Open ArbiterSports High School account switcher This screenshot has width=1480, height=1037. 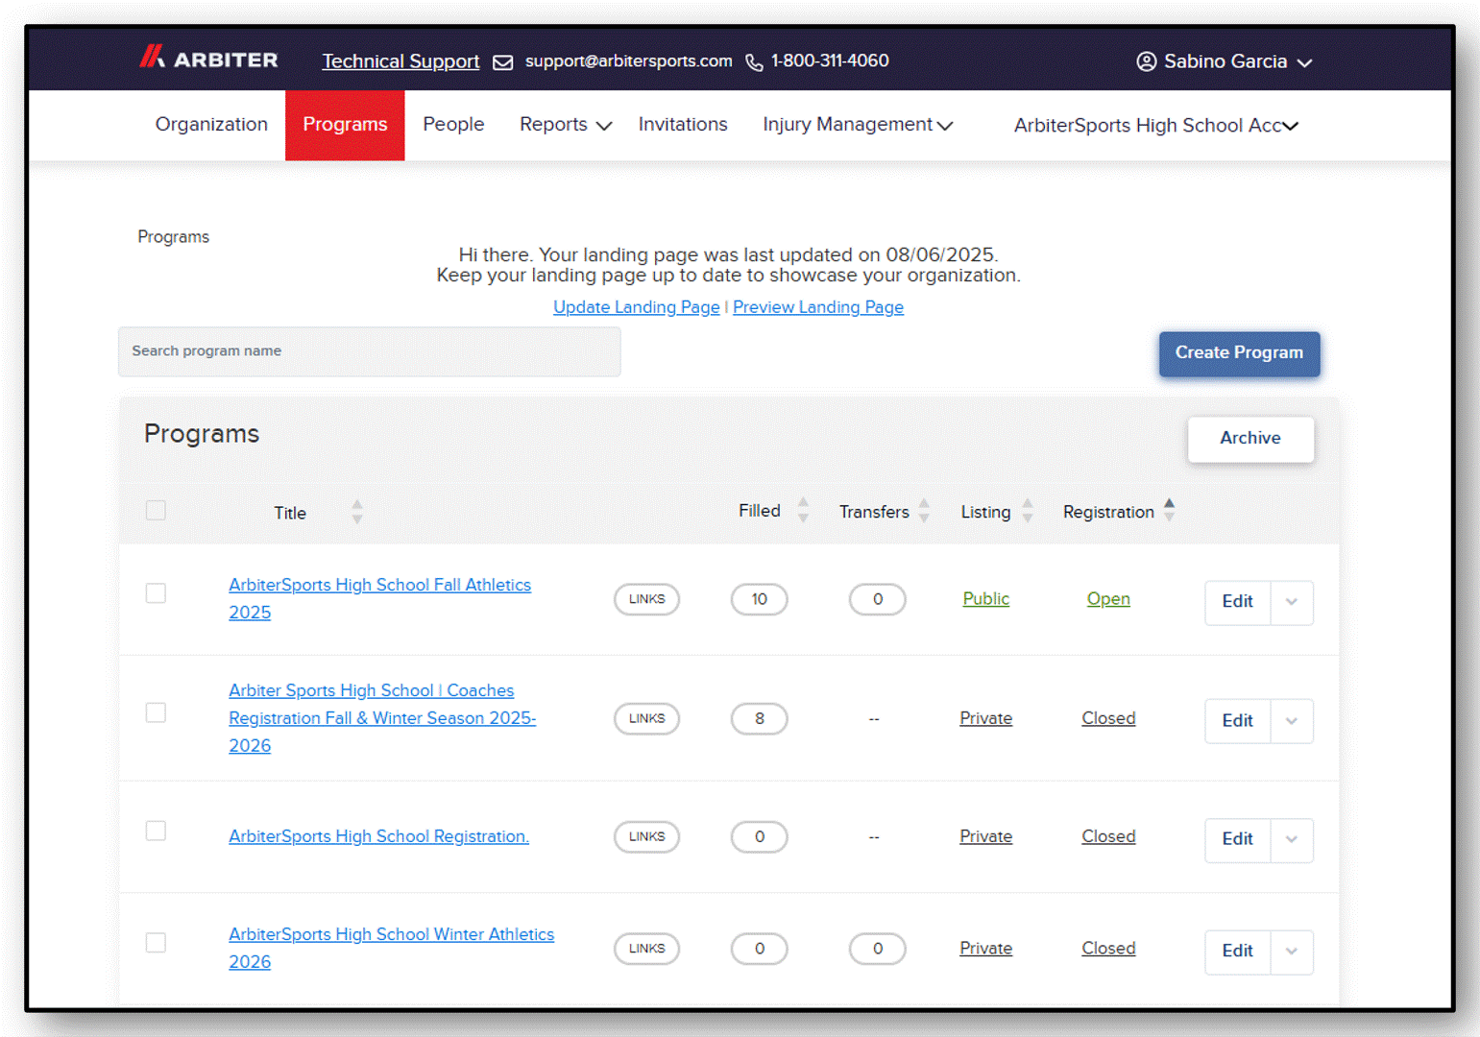click(x=1156, y=126)
